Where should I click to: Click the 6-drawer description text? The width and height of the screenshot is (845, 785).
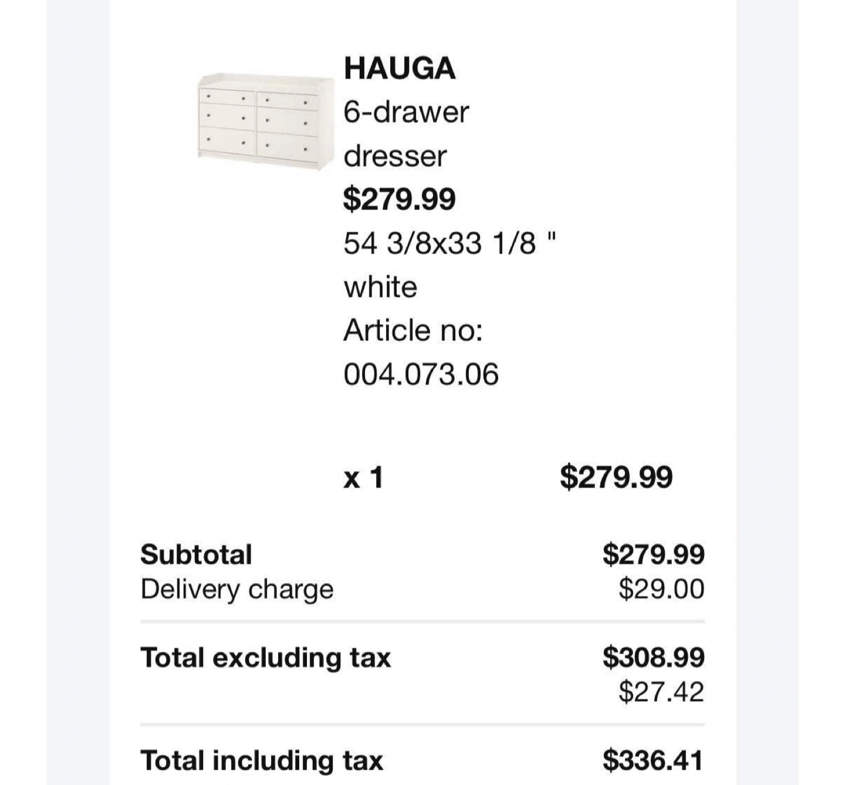tap(406, 111)
